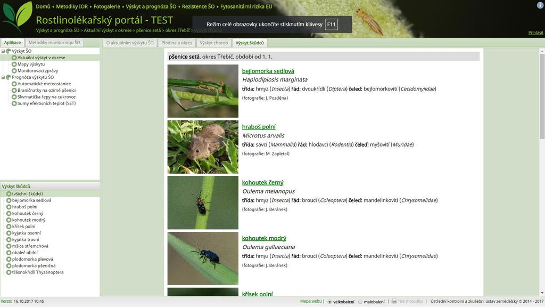Screen dimensions: 545x307
Task: Click the circle icon beside kyjatka travní
Action: pyautogui.click(x=9, y=239)
